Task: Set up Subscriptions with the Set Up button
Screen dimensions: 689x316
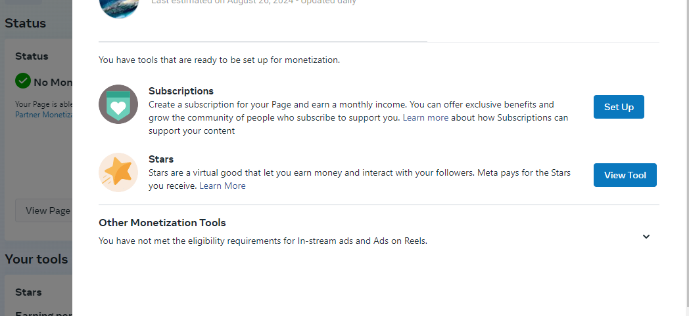Action: pyautogui.click(x=619, y=107)
